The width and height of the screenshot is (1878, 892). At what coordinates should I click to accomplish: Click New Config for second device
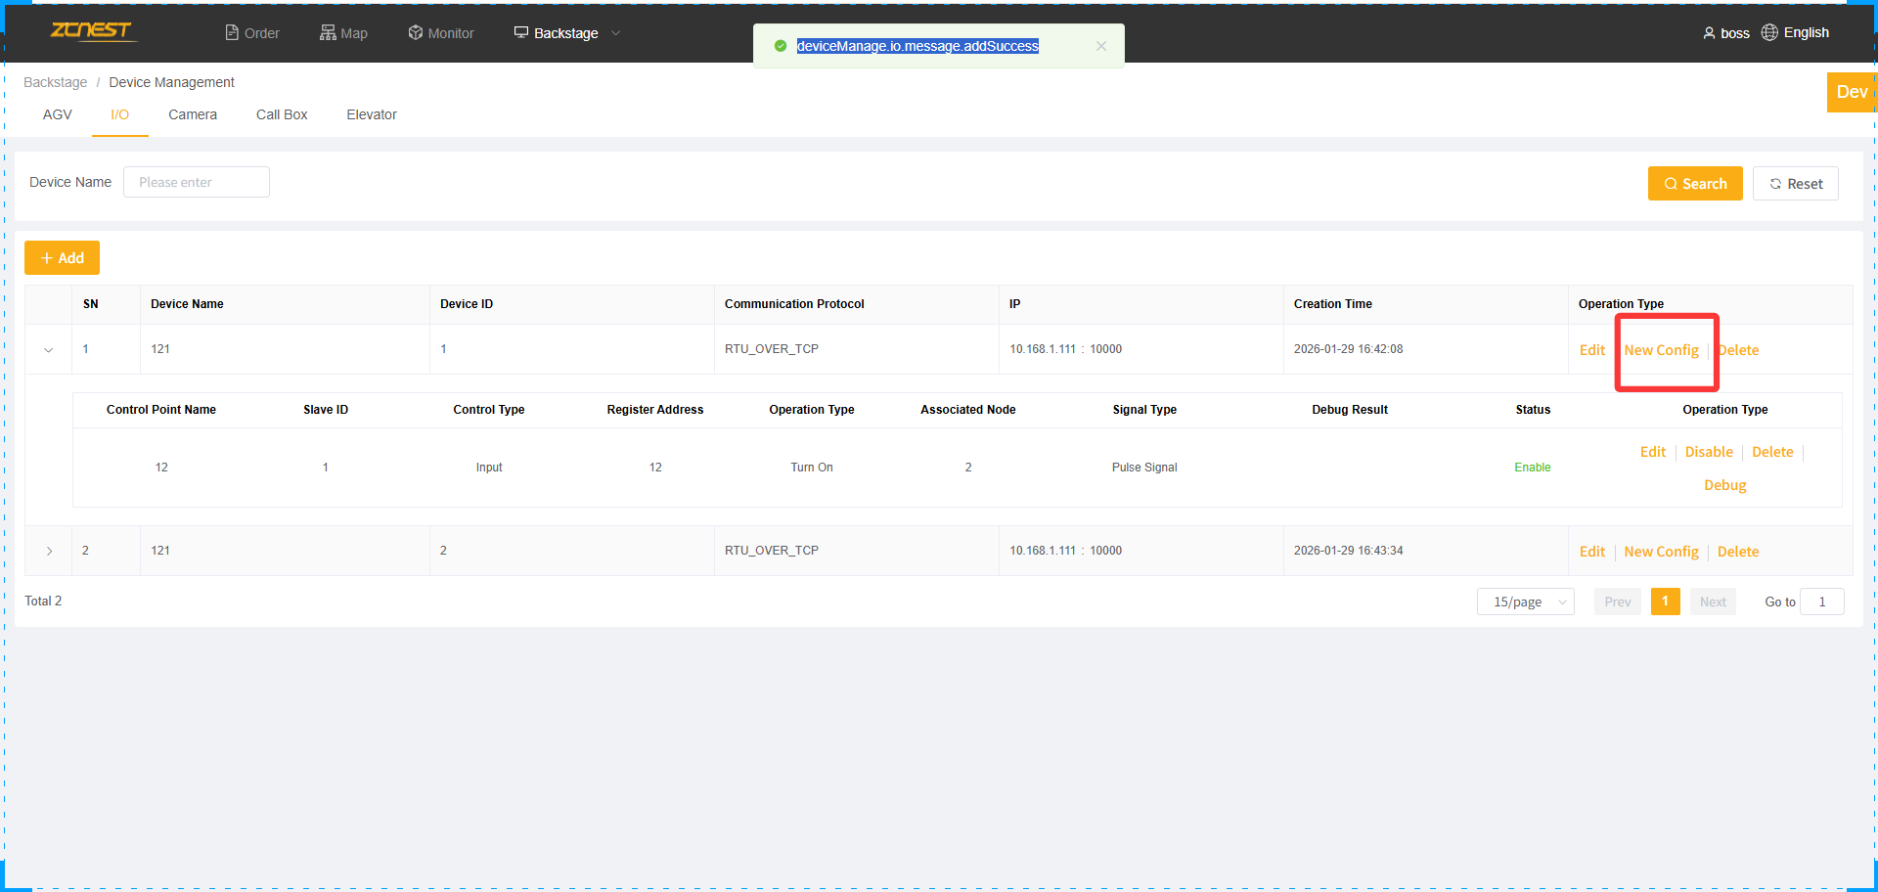[x=1661, y=552]
